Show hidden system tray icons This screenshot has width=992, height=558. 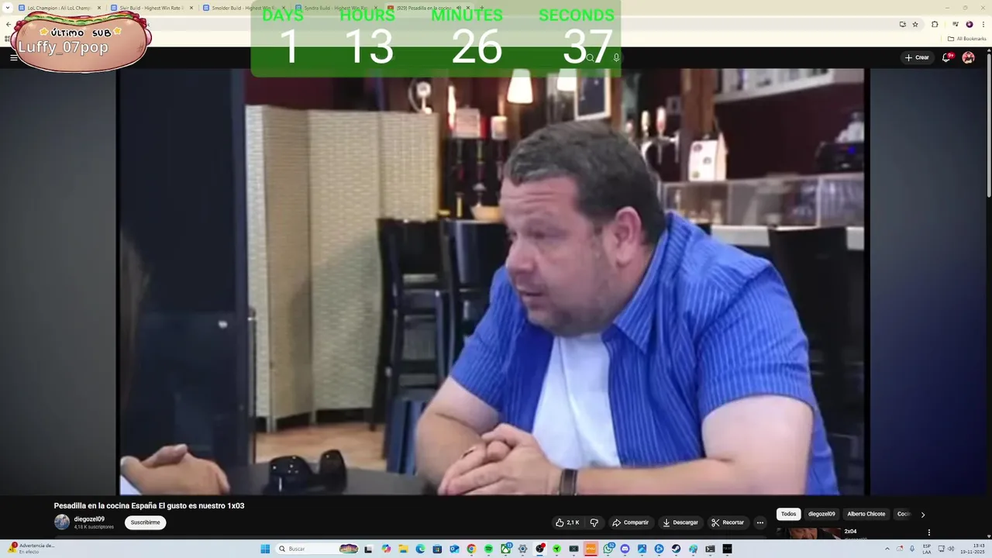point(887,549)
